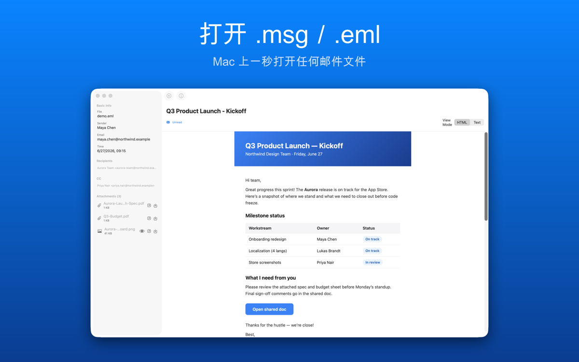Save the Aurora-Lau...h-Spec.pdf attachment
The width and height of the screenshot is (579, 362).
point(155,206)
